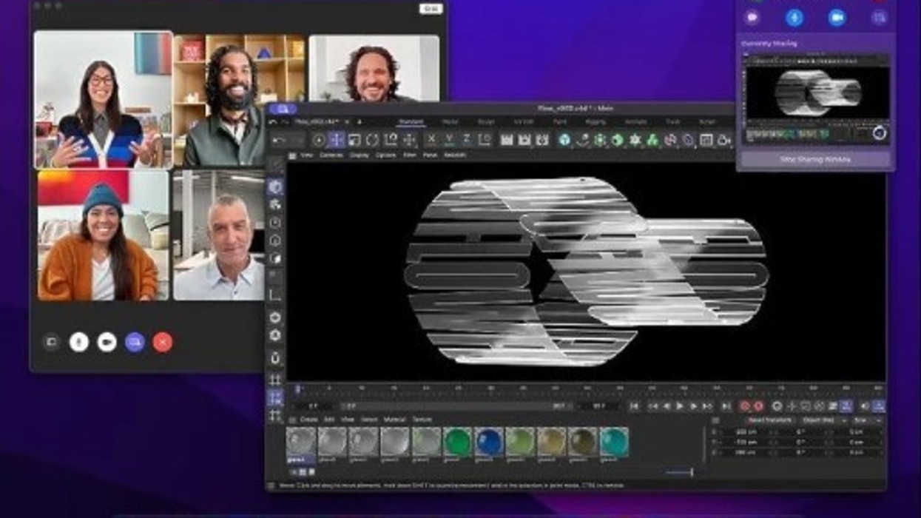Click the timeline current frame marker

298,388
